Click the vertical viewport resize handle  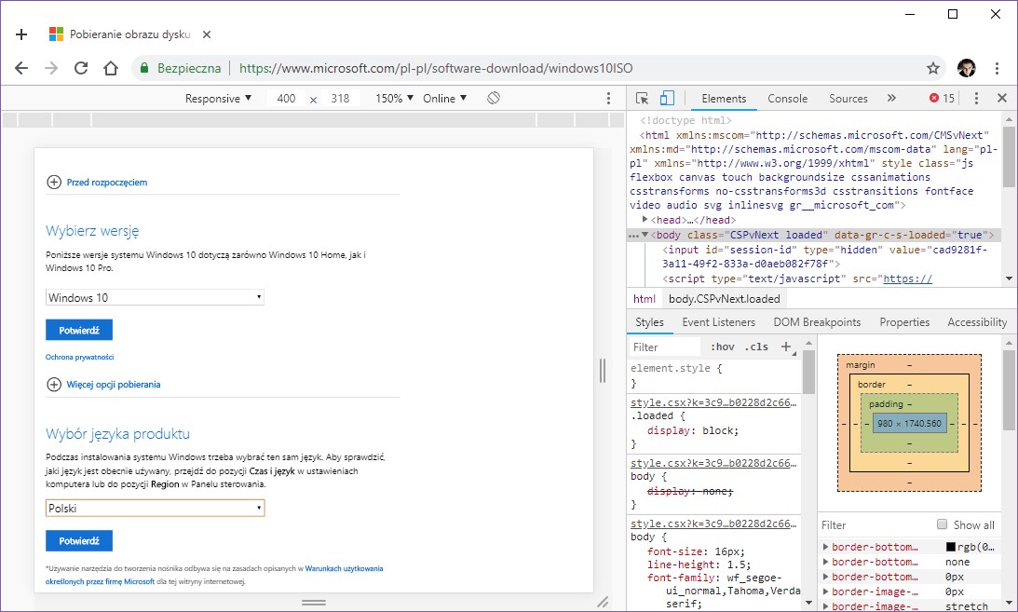pos(603,371)
